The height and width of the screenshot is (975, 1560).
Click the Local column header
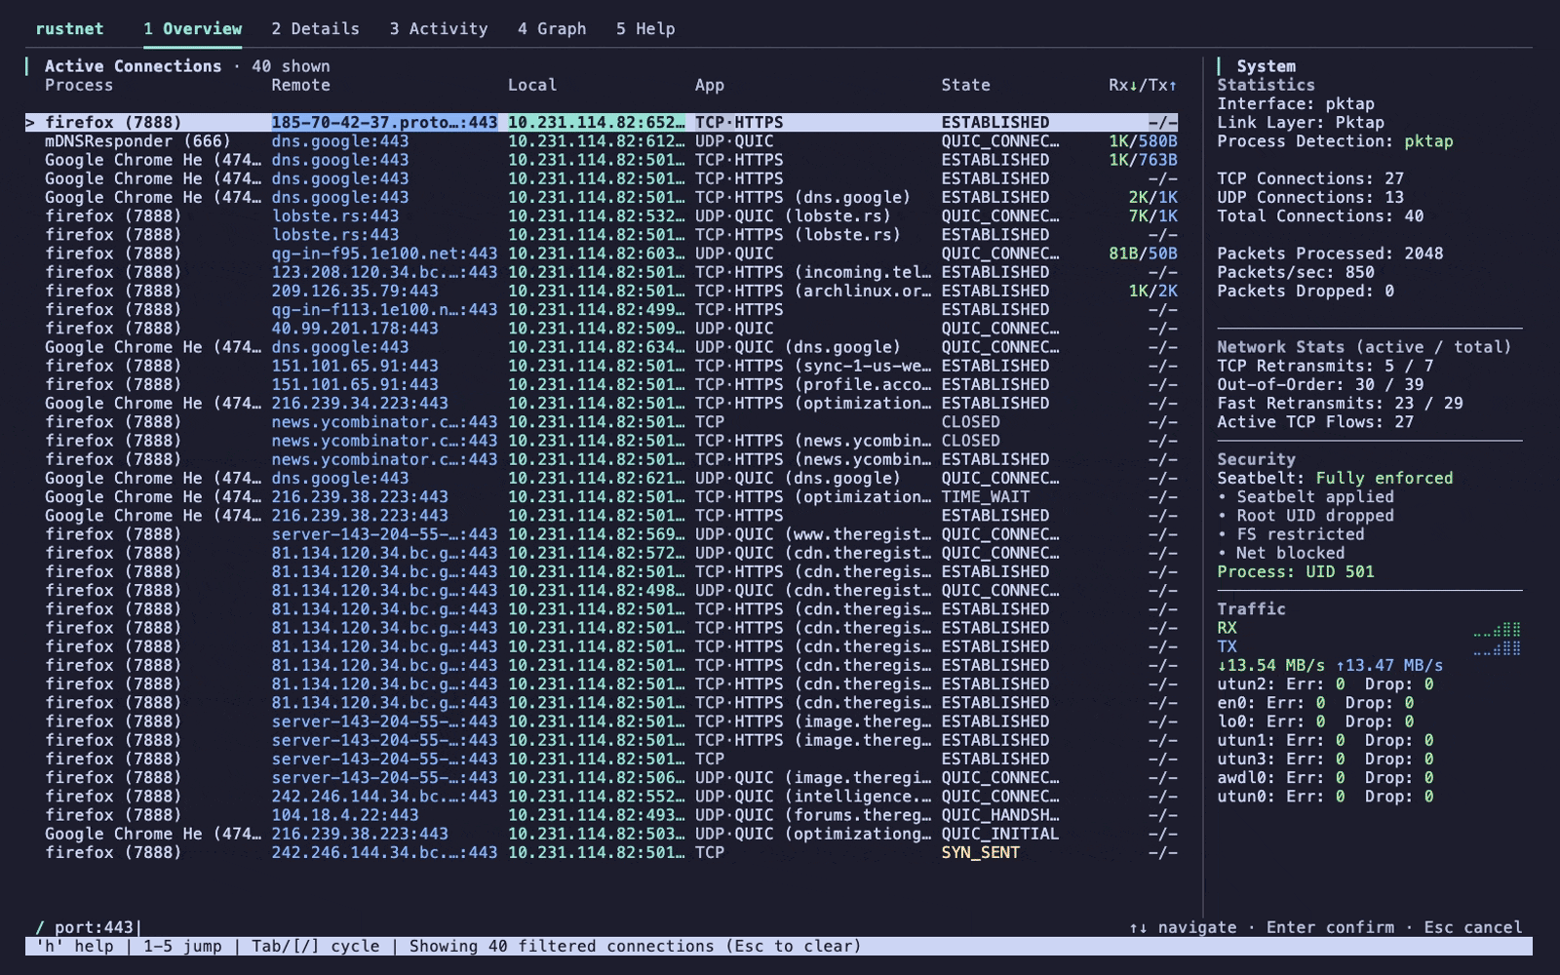click(x=532, y=85)
